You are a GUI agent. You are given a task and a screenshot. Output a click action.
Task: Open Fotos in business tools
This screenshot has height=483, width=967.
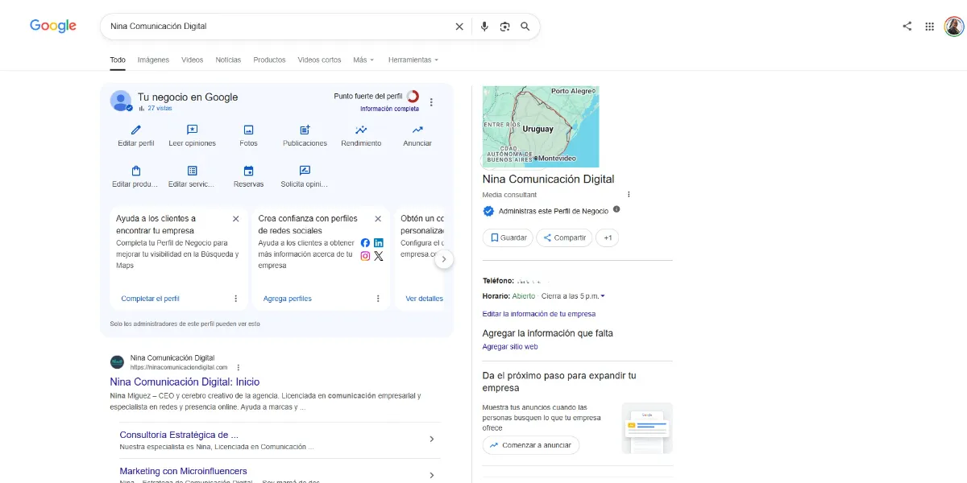coord(248,134)
